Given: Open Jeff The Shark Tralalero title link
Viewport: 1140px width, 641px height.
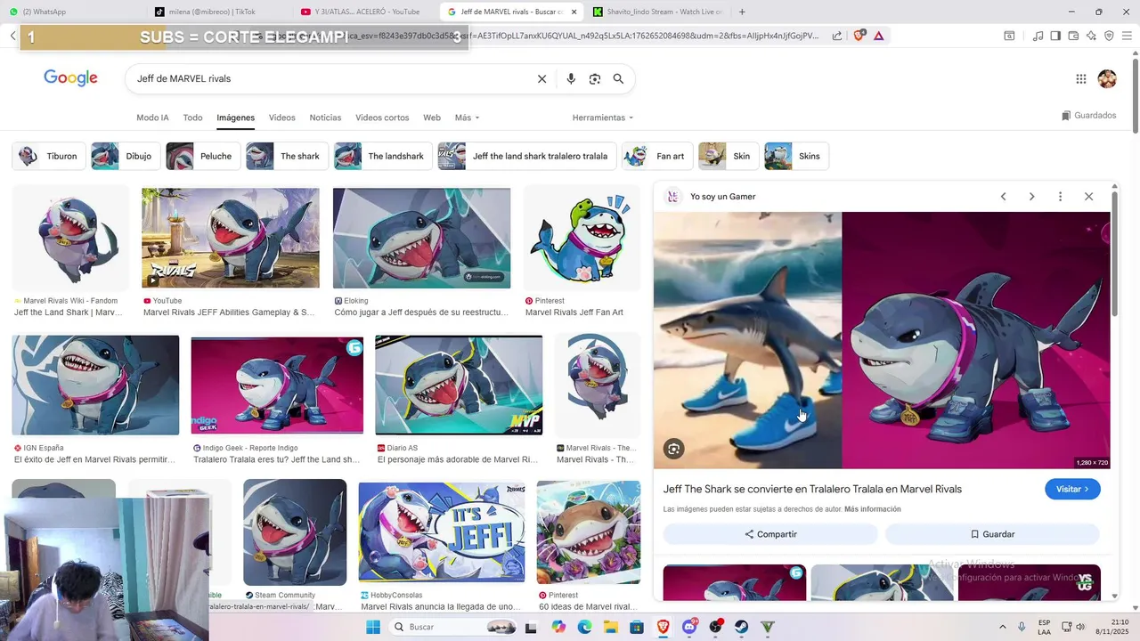Looking at the screenshot, I should point(812,489).
